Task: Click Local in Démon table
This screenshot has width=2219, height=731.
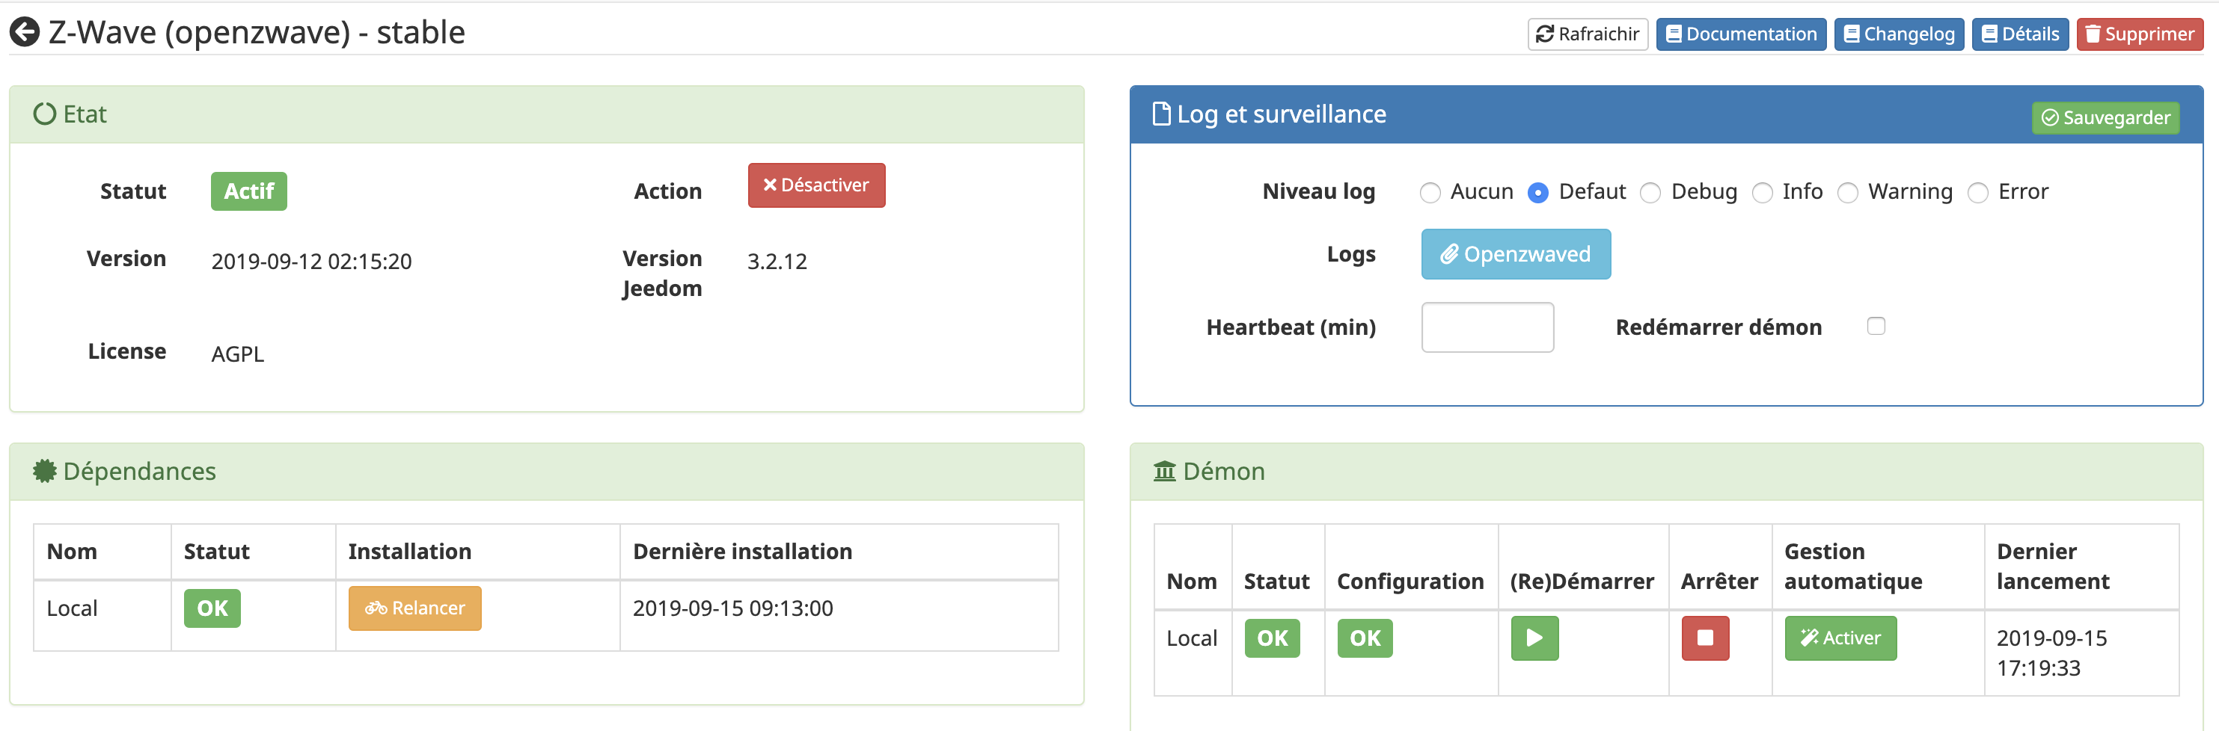Action: (x=1191, y=639)
